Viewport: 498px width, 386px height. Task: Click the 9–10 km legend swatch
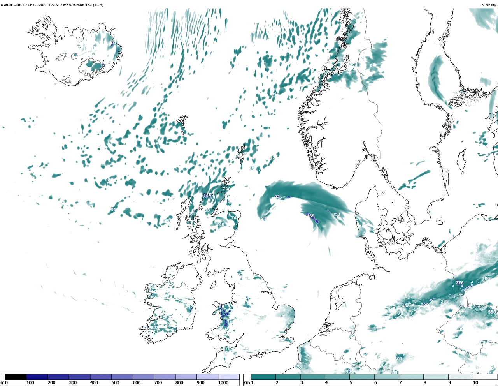461,377
